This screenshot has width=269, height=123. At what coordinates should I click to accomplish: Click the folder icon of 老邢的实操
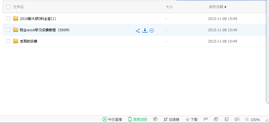16,41
